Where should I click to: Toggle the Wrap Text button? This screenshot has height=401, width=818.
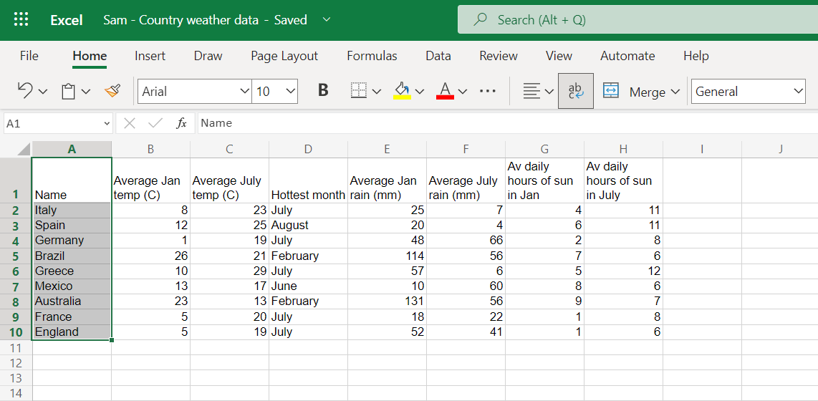pos(575,91)
